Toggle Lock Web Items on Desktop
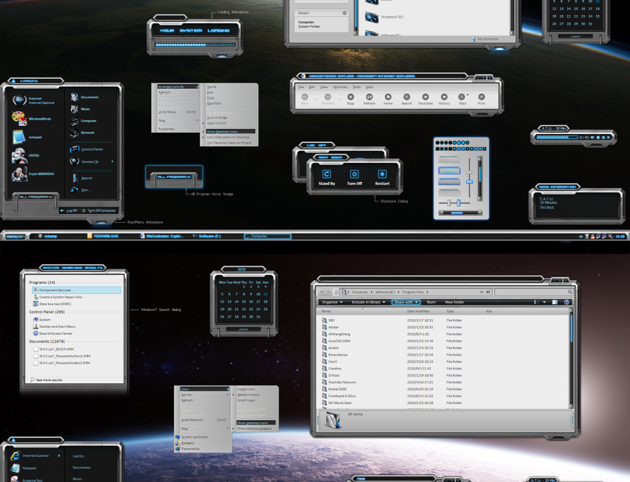 [x=228, y=137]
